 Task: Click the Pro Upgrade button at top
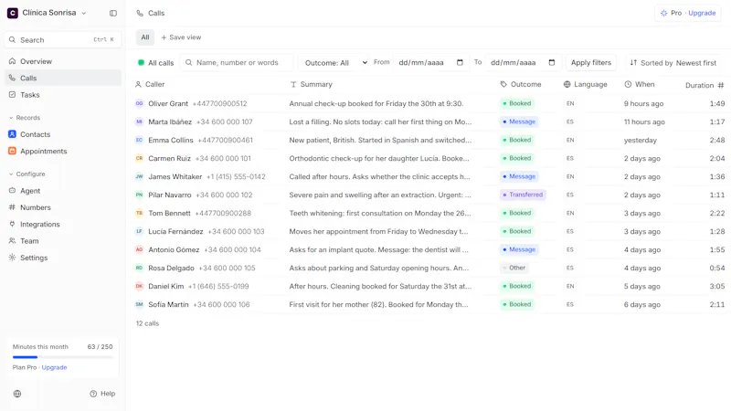pyautogui.click(x=688, y=13)
